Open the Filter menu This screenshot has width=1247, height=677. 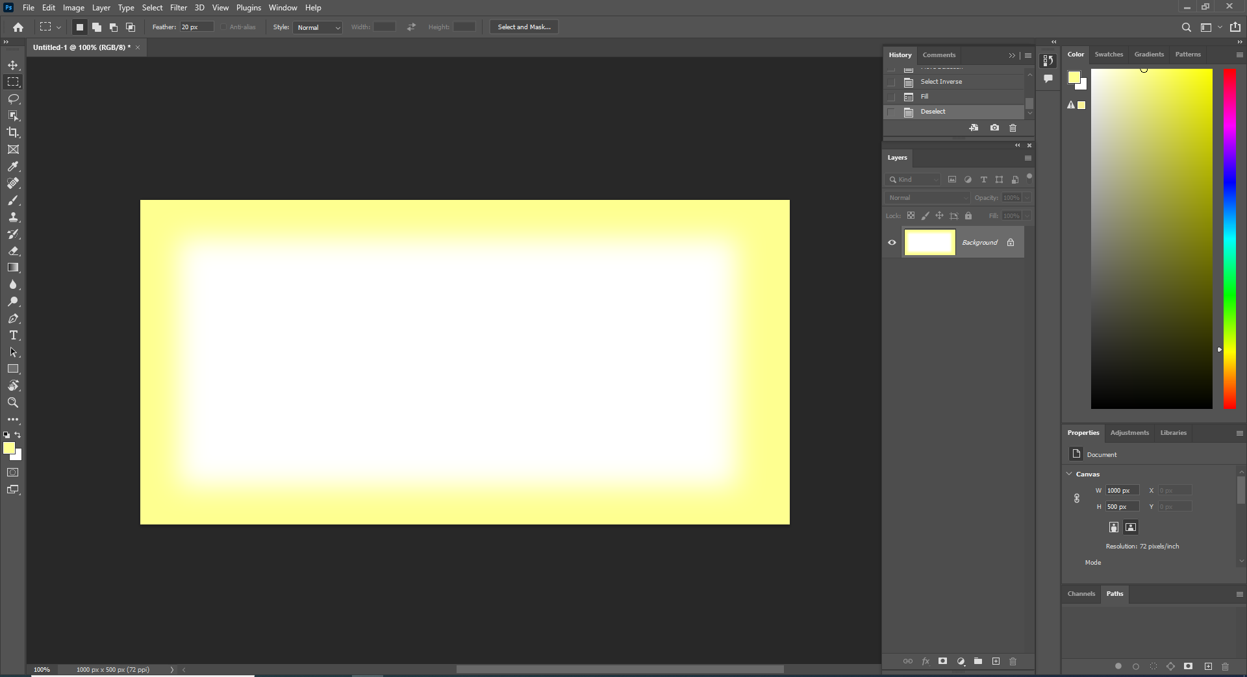point(179,8)
